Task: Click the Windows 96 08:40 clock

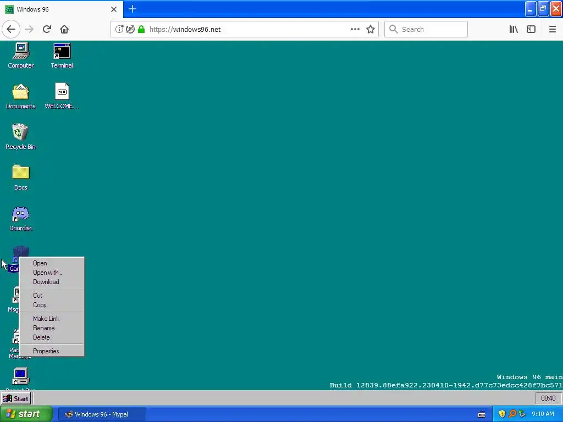Action: pyautogui.click(x=548, y=398)
